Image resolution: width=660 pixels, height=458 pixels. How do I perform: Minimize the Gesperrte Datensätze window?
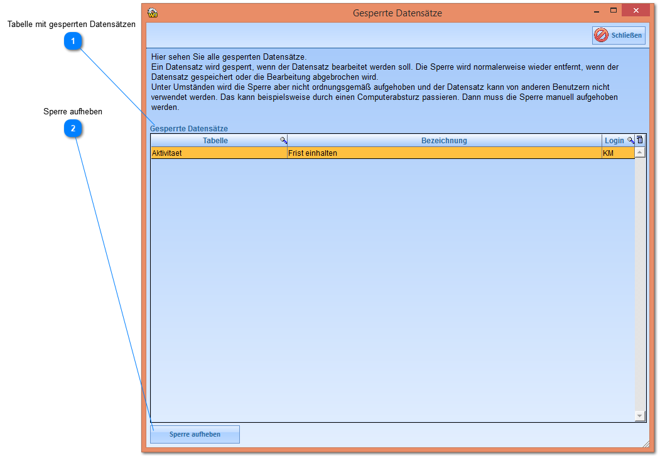point(597,11)
